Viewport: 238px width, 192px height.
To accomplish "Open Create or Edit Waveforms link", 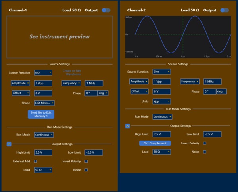I will click(x=71, y=72).
